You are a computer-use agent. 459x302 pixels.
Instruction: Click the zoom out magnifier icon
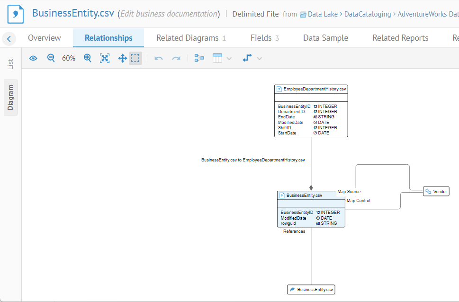tap(51, 58)
